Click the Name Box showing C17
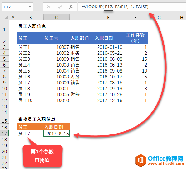This screenshot has height=169, width=186. coord(17,7)
